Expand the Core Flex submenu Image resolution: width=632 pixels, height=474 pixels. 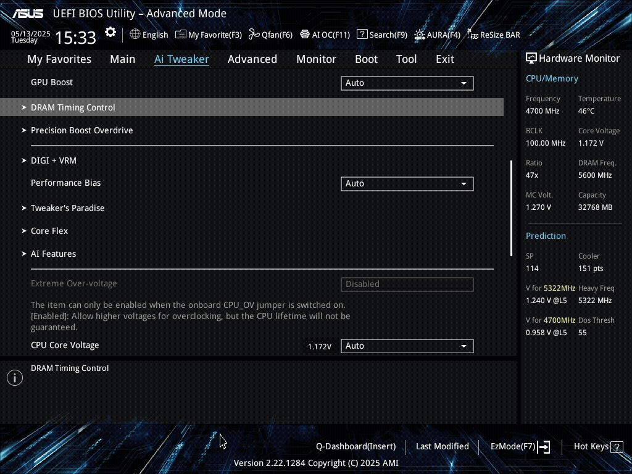coord(44,231)
